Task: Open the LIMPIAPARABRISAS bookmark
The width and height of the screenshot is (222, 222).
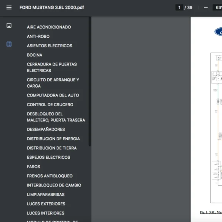Action: pos(46,194)
